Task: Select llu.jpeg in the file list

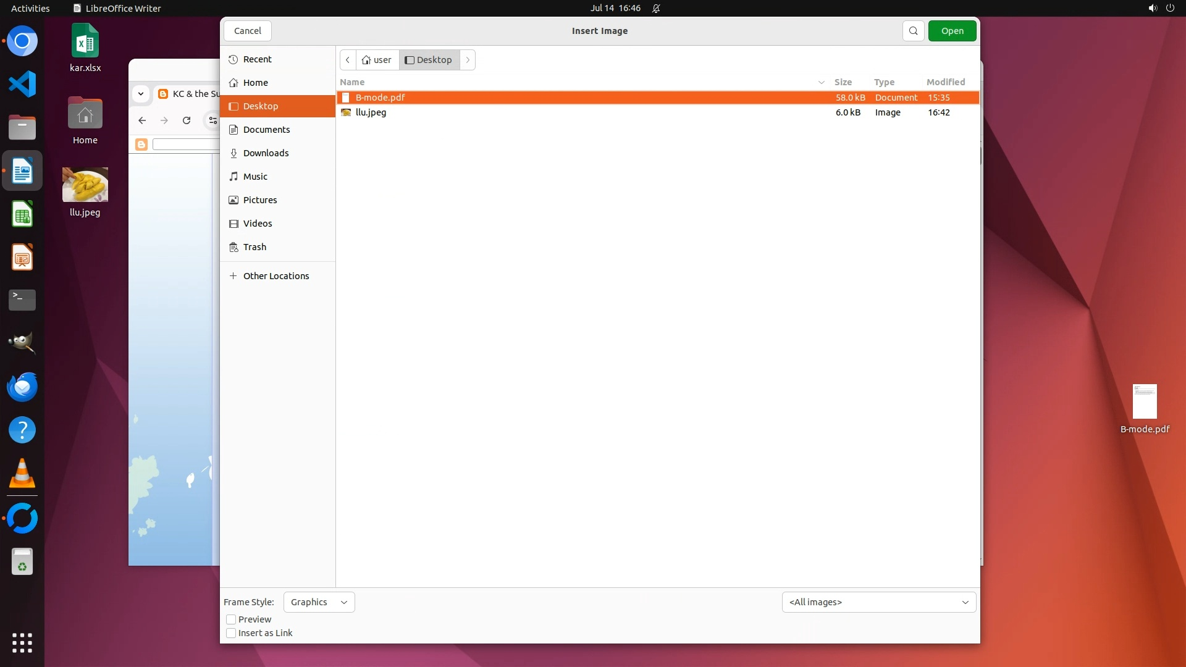Action: point(371,112)
